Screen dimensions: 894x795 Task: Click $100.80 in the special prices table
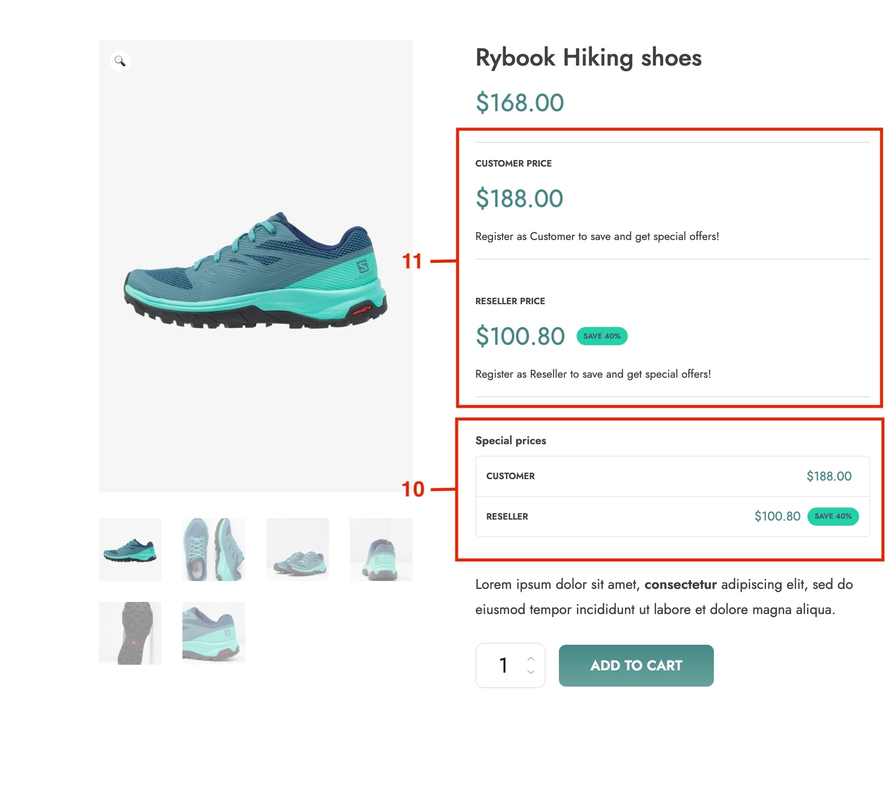(x=777, y=516)
